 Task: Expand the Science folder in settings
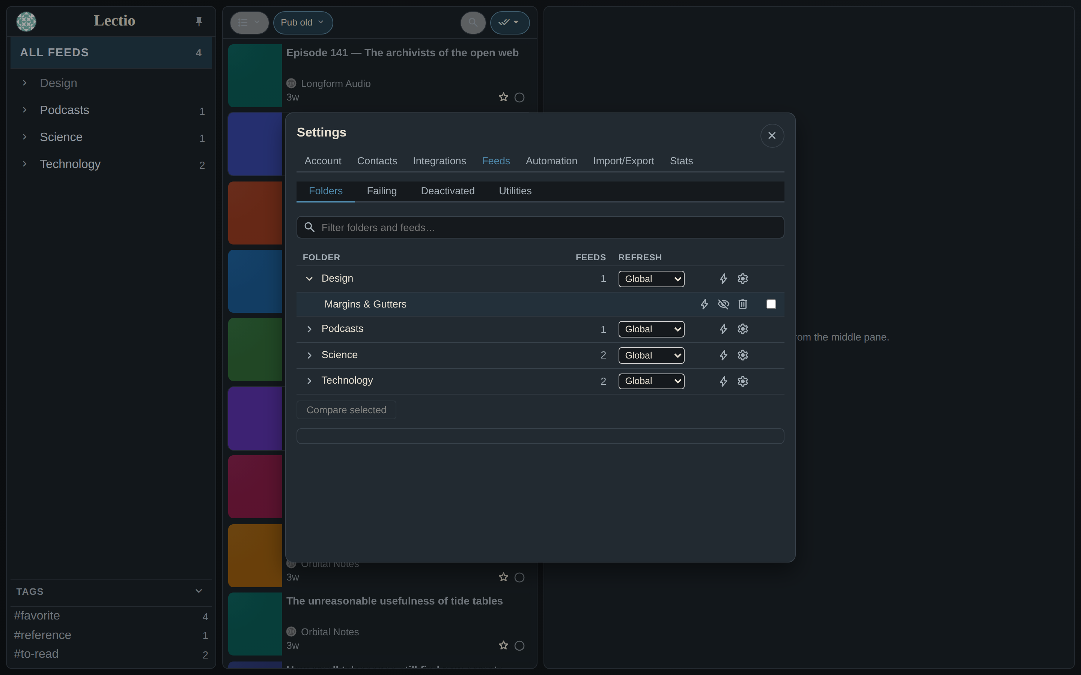click(x=309, y=355)
